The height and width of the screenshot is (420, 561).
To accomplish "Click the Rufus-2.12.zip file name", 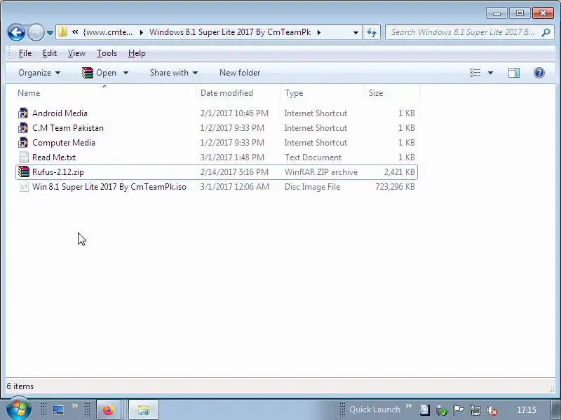I will point(58,171).
